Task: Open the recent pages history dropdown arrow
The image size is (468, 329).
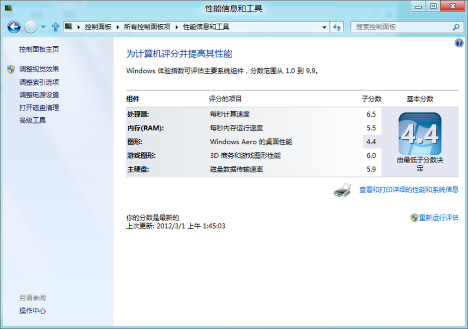Action: (x=43, y=27)
